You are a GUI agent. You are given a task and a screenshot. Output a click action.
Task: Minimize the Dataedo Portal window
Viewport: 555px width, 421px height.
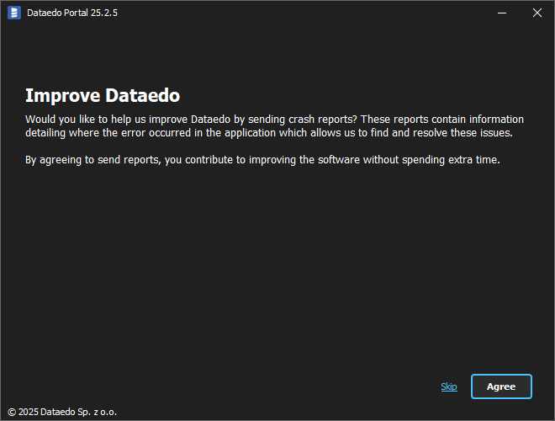pos(502,13)
